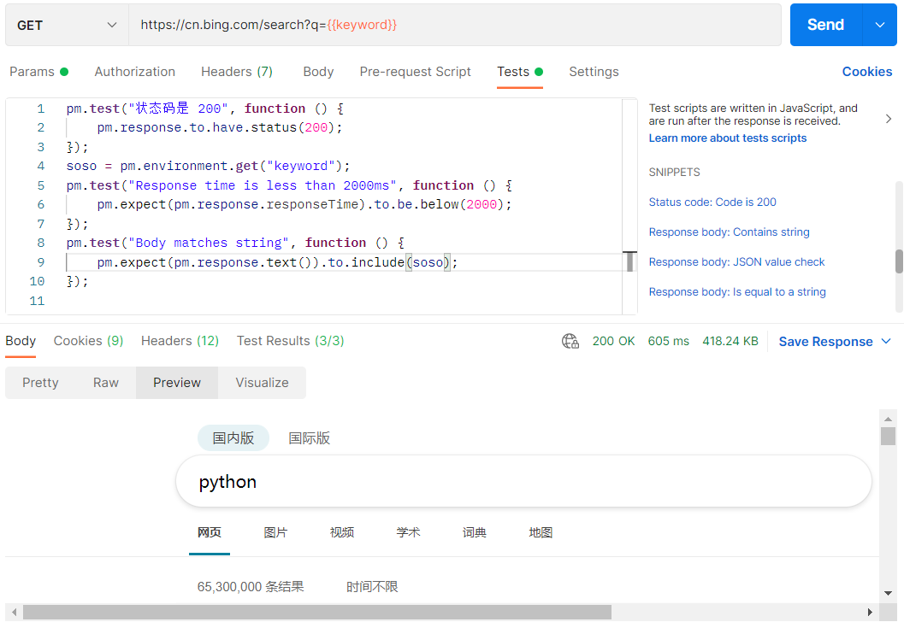The width and height of the screenshot is (904, 622).
Task: Select the response Body tab
Action: (21, 341)
